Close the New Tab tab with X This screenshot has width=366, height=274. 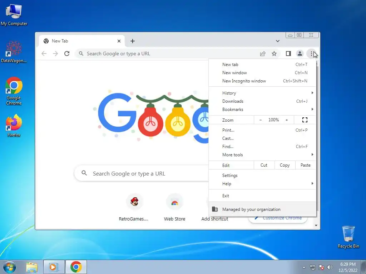pos(119,41)
